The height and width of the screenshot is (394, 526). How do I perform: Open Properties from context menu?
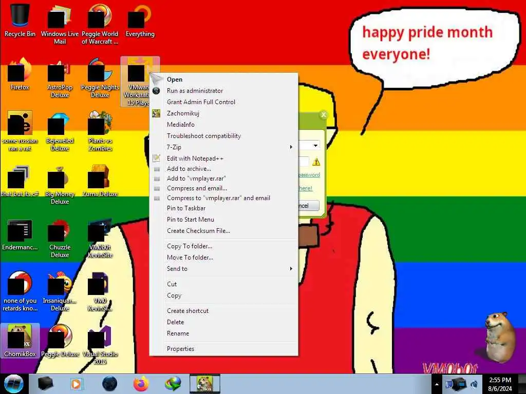click(x=223, y=349)
